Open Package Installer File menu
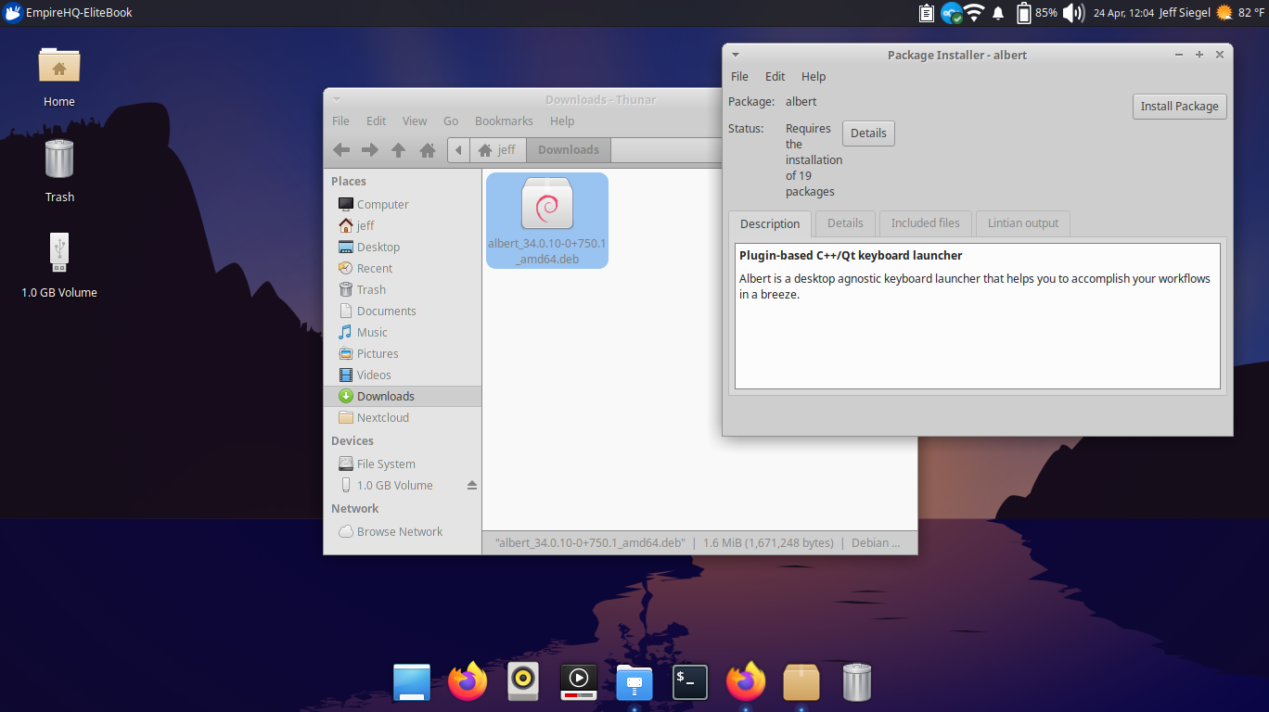The width and height of the screenshot is (1269, 712). tap(739, 76)
